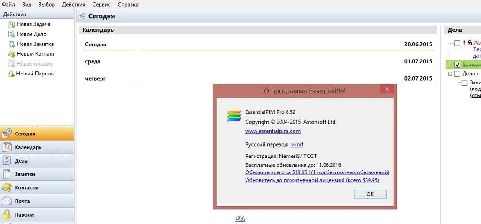Click the Новый Контакт card icon
Viewport: 481px width, 224px height.
pyautogui.click(x=11, y=54)
